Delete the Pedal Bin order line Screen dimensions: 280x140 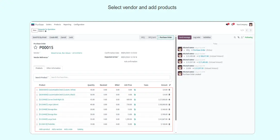coord(169,124)
